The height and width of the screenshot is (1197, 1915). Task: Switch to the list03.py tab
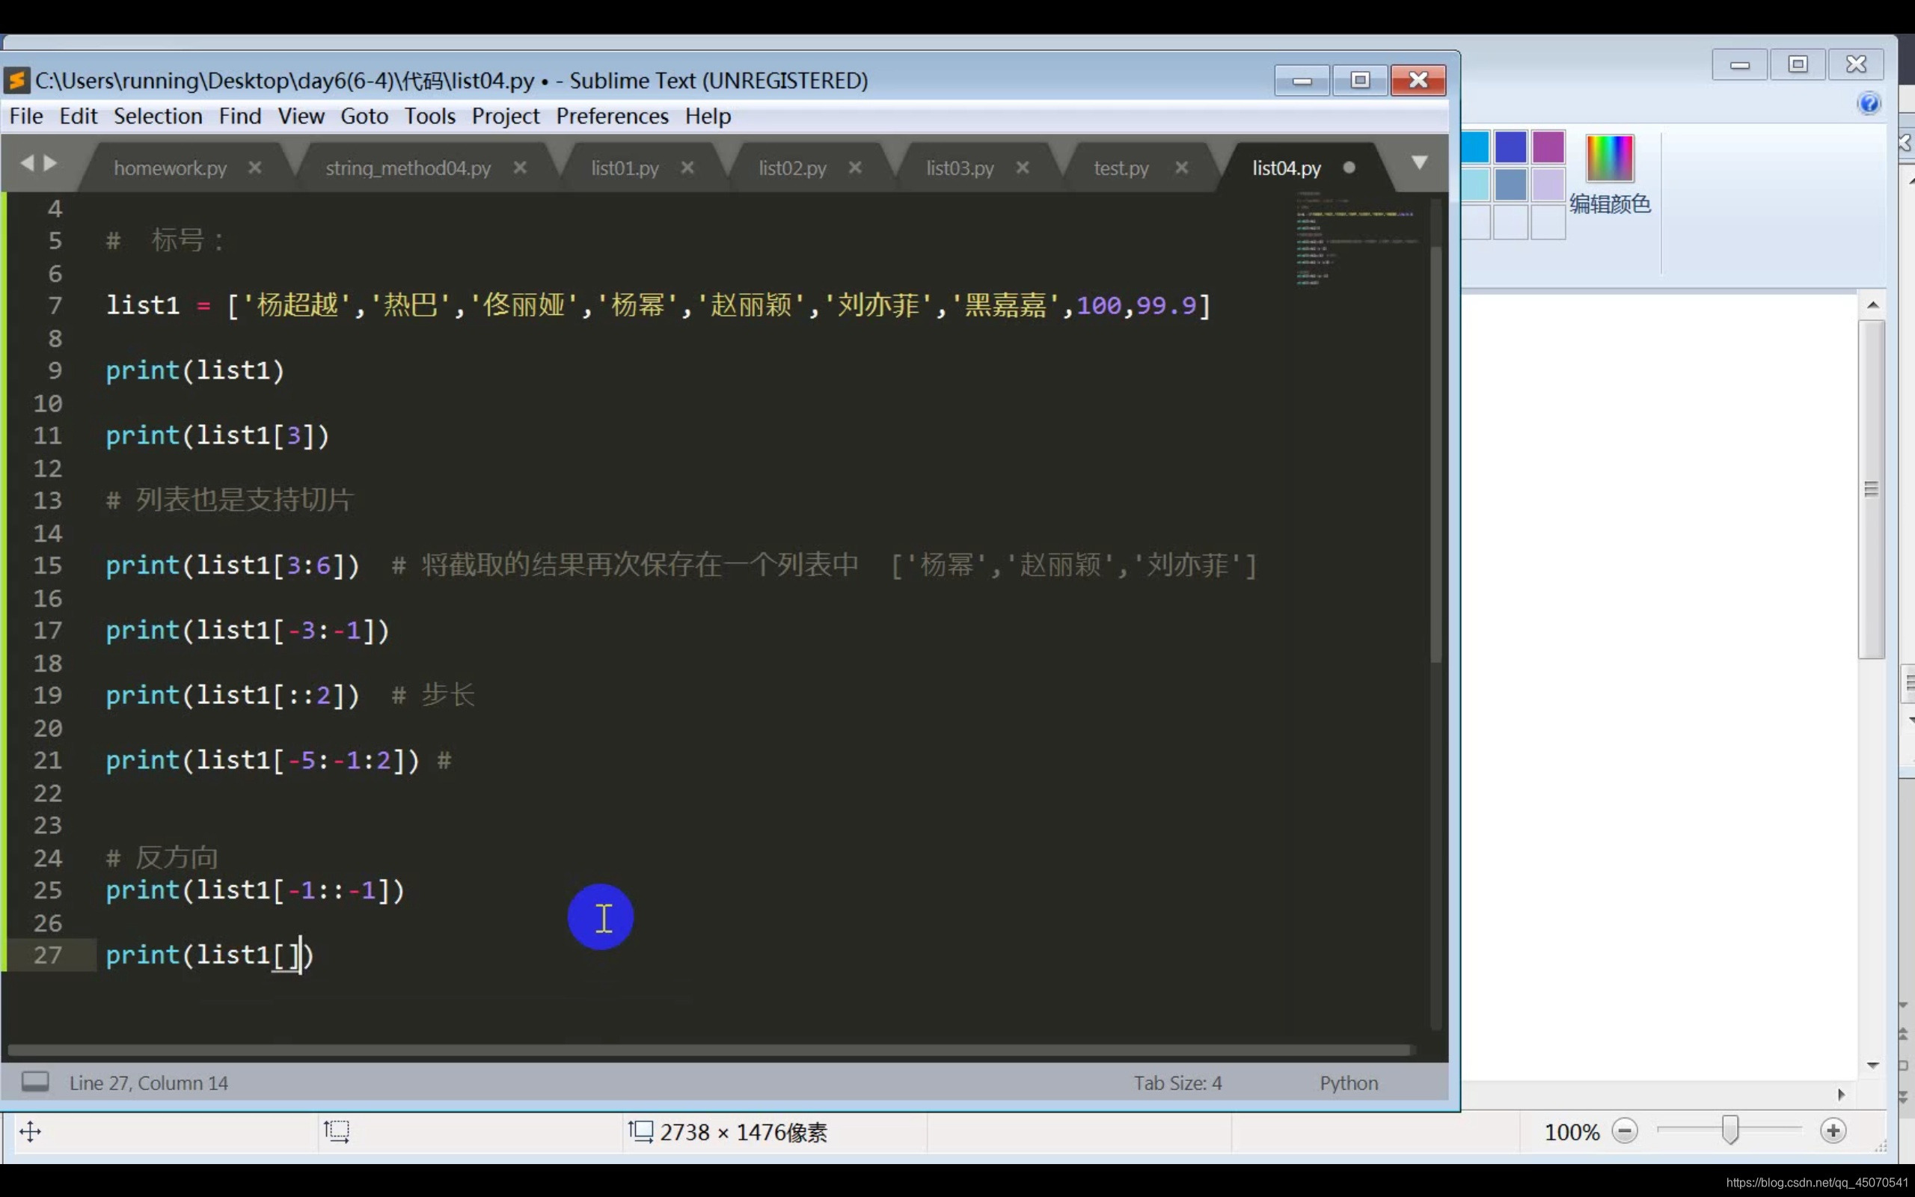(x=960, y=168)
